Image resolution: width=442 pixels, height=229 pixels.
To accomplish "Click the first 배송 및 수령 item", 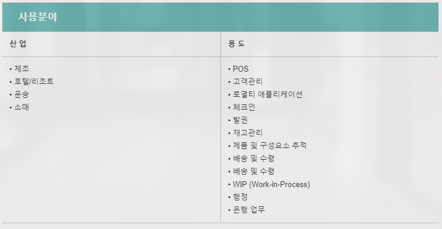I will coord(254,158).
